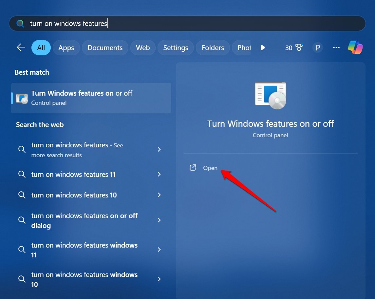Switch to the Settings filter tab
375x299 pixels.
click(176, 47)
